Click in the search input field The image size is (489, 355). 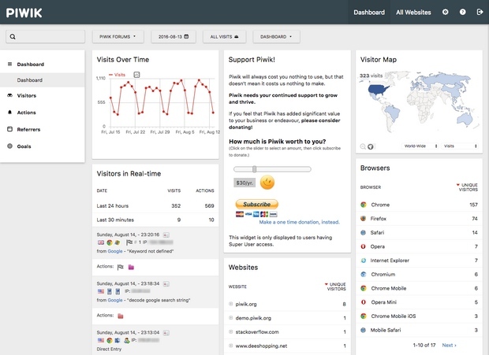[45, 37]
